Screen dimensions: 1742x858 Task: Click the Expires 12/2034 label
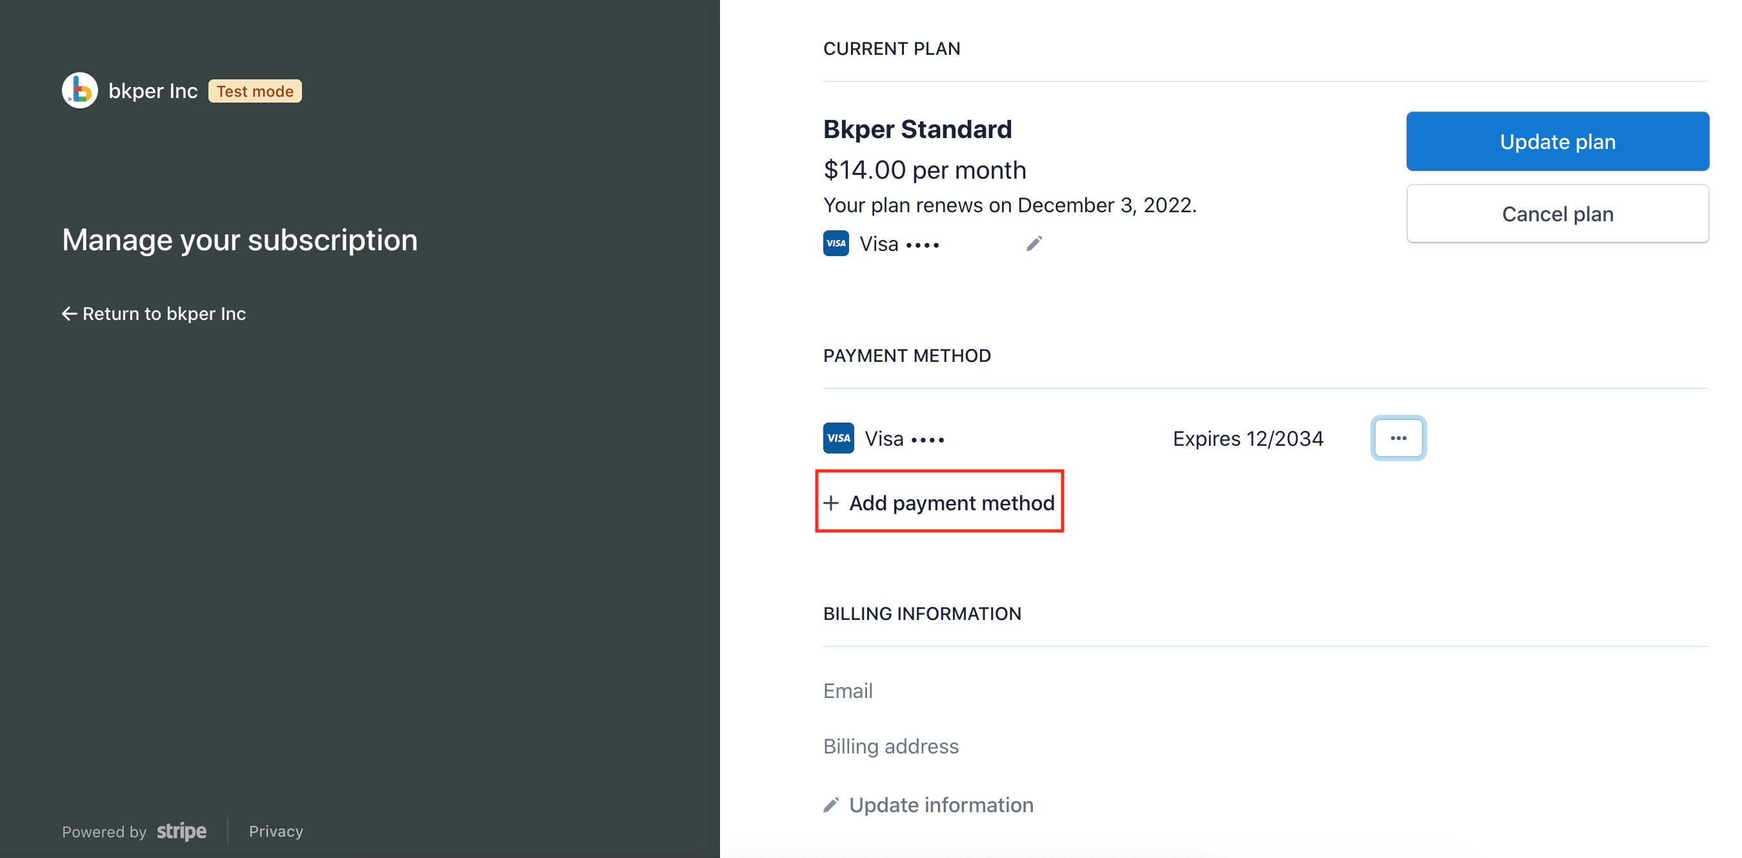click(1248, 438)
